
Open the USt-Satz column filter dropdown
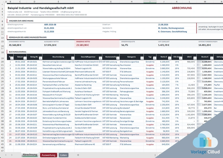[180, 58]
